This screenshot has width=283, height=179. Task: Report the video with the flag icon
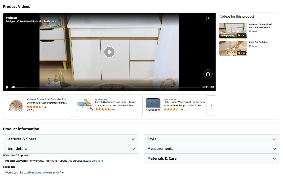click(208, 19)
